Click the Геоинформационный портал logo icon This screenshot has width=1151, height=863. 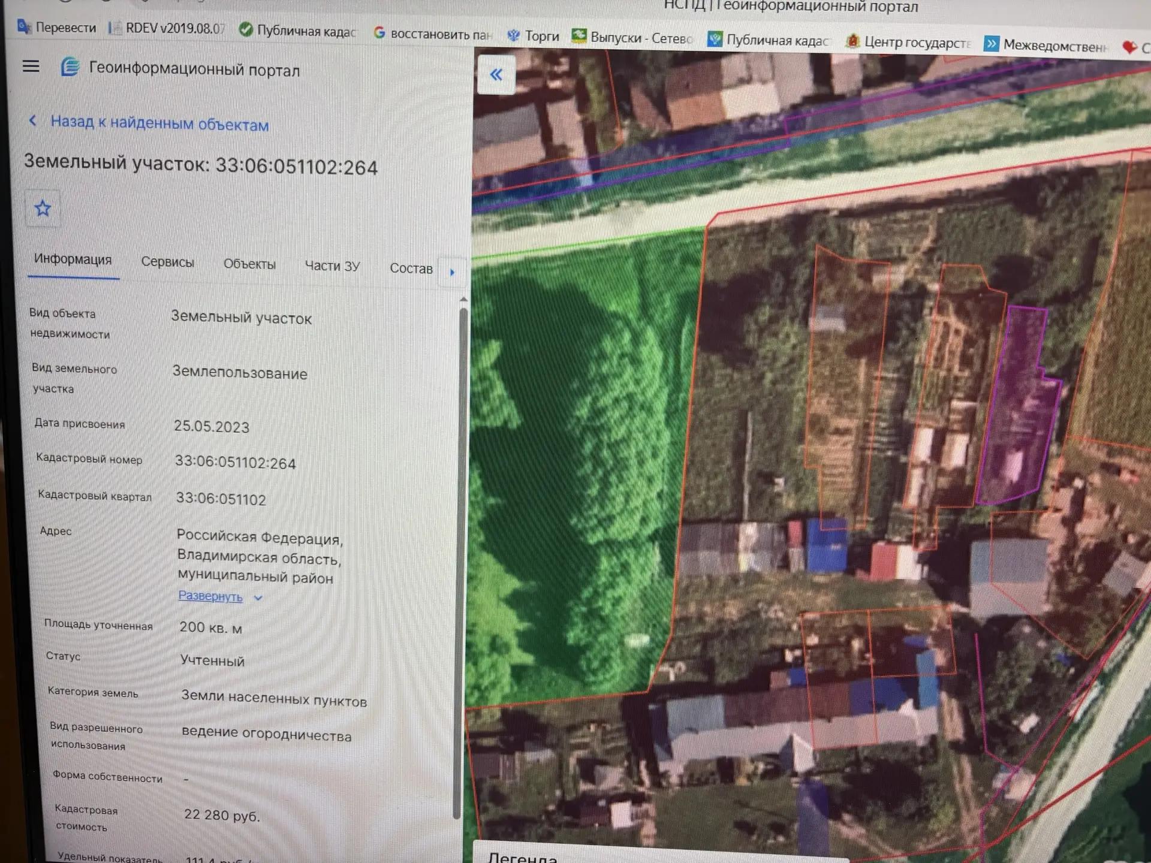click(x=70, y=67)
